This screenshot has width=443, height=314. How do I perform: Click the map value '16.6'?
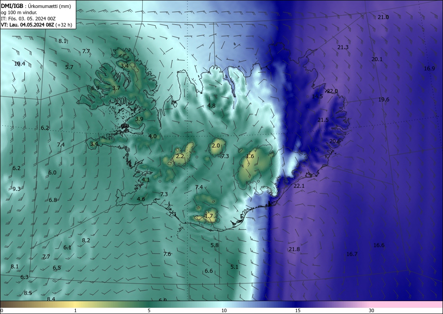379,245
